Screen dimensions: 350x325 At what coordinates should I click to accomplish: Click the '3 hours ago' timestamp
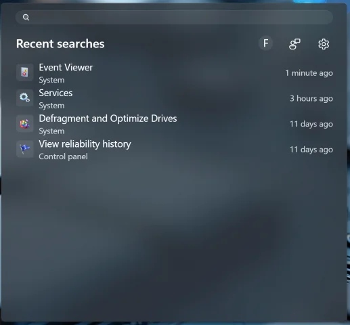[311, 99]
